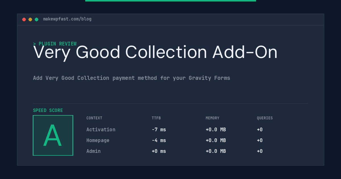Click the Gravity Forms payment description text

pyautogui.click(x=132, y=78)
